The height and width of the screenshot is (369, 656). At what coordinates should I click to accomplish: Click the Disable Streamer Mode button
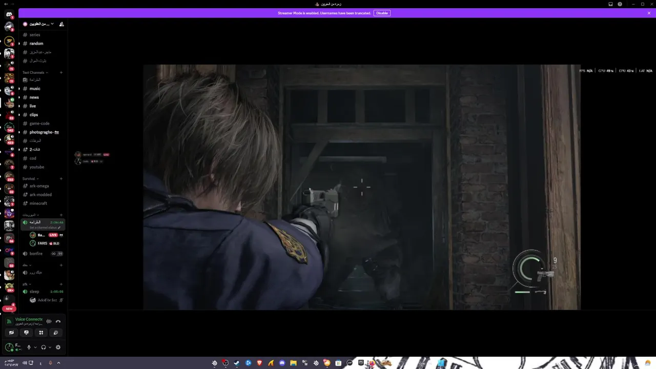click(x=382, y=13)
